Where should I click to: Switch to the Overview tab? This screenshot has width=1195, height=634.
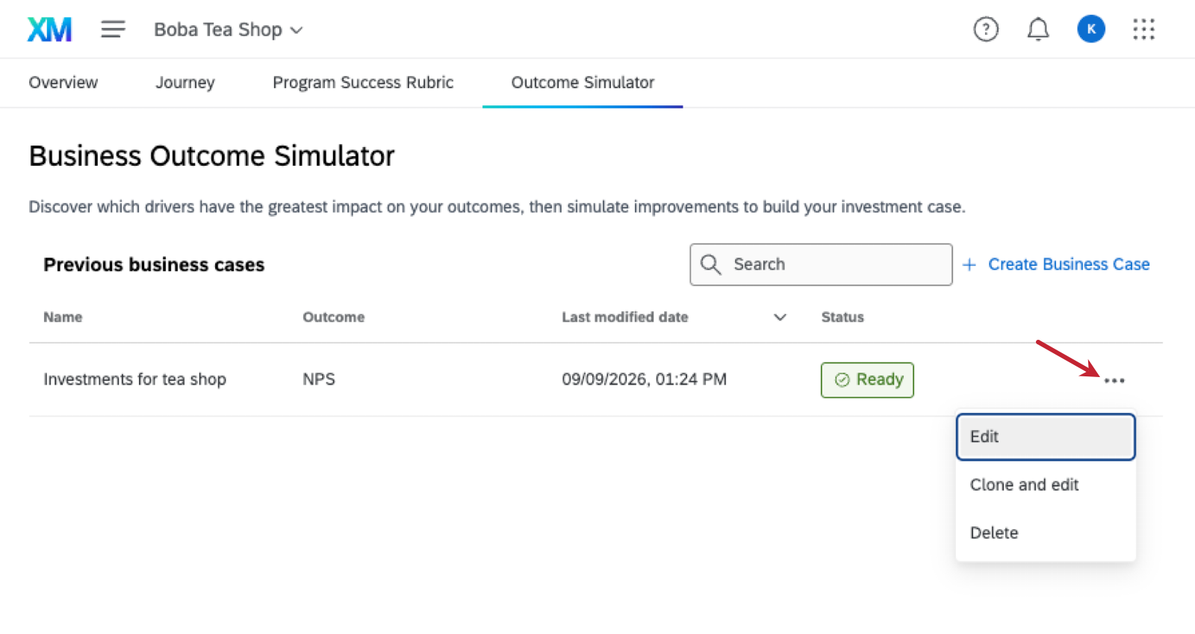(63, 82)
